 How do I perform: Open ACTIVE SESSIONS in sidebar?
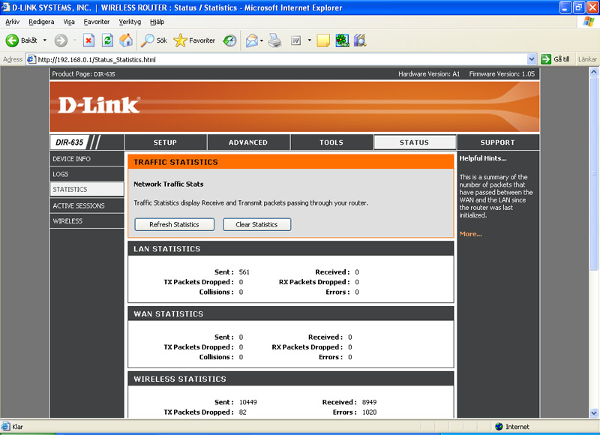pos(87,205)
